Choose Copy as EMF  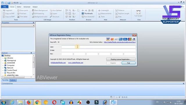coord(8,14)
